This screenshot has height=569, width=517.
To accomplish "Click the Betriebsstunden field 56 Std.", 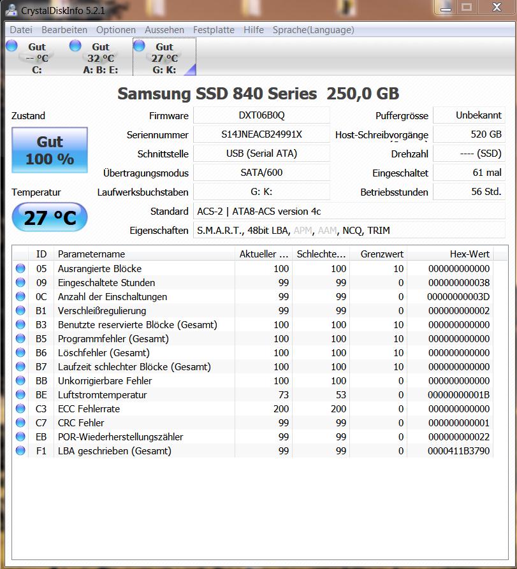I will [469, 192].
